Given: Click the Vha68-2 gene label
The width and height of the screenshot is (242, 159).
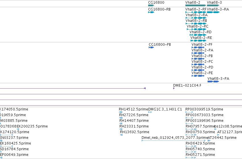Looking at the screenshot, I should [193, 3].
